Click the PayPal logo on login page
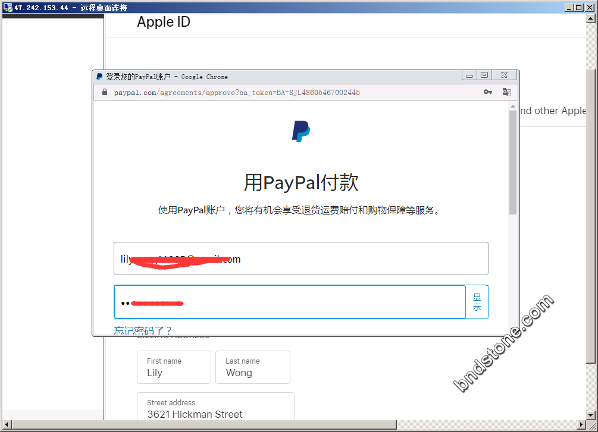Viewport: 598px width, 432px height. pos(301,131)
